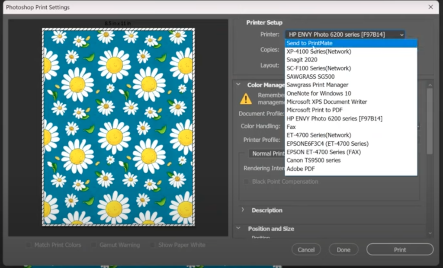Enable Show Paper White
This screenshot has width=443, height=268.
(152, 245)
